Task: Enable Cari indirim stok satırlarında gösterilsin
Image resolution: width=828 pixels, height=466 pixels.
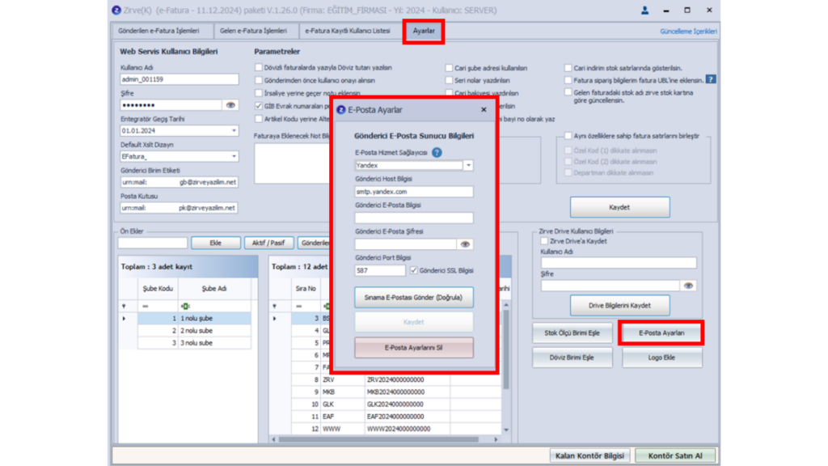Action: click(x=568, y=68)
